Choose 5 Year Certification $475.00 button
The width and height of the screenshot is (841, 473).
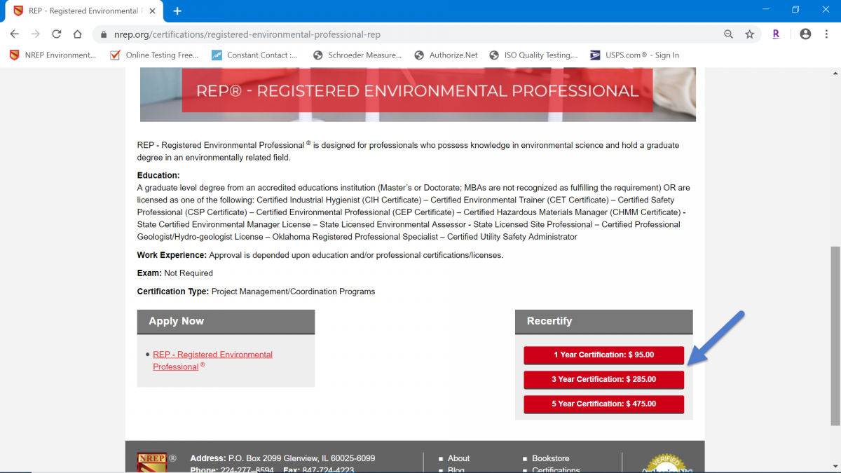[603, 404]
